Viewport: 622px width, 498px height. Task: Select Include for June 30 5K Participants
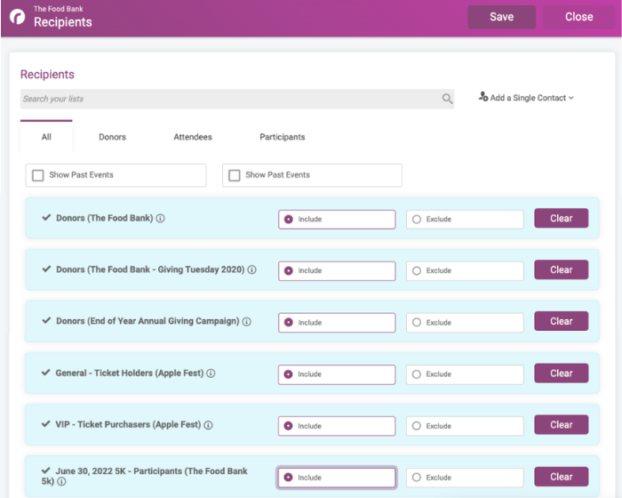click(x=337, y=478)
